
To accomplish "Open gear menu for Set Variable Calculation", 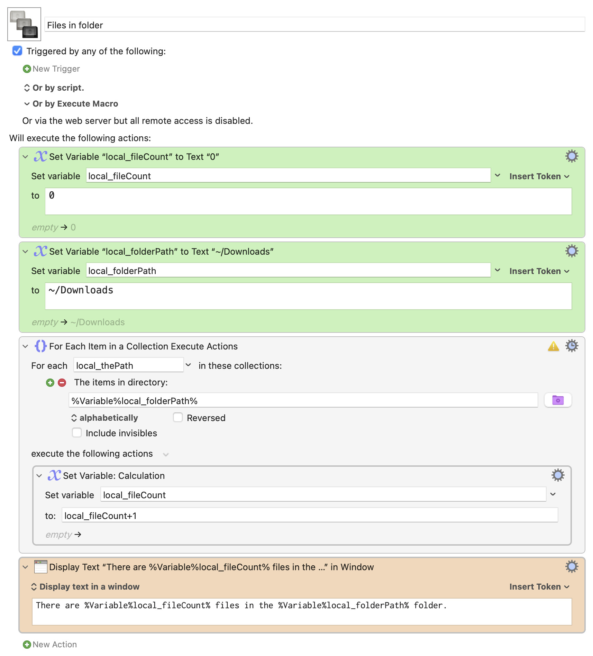I will pos(558,475).
